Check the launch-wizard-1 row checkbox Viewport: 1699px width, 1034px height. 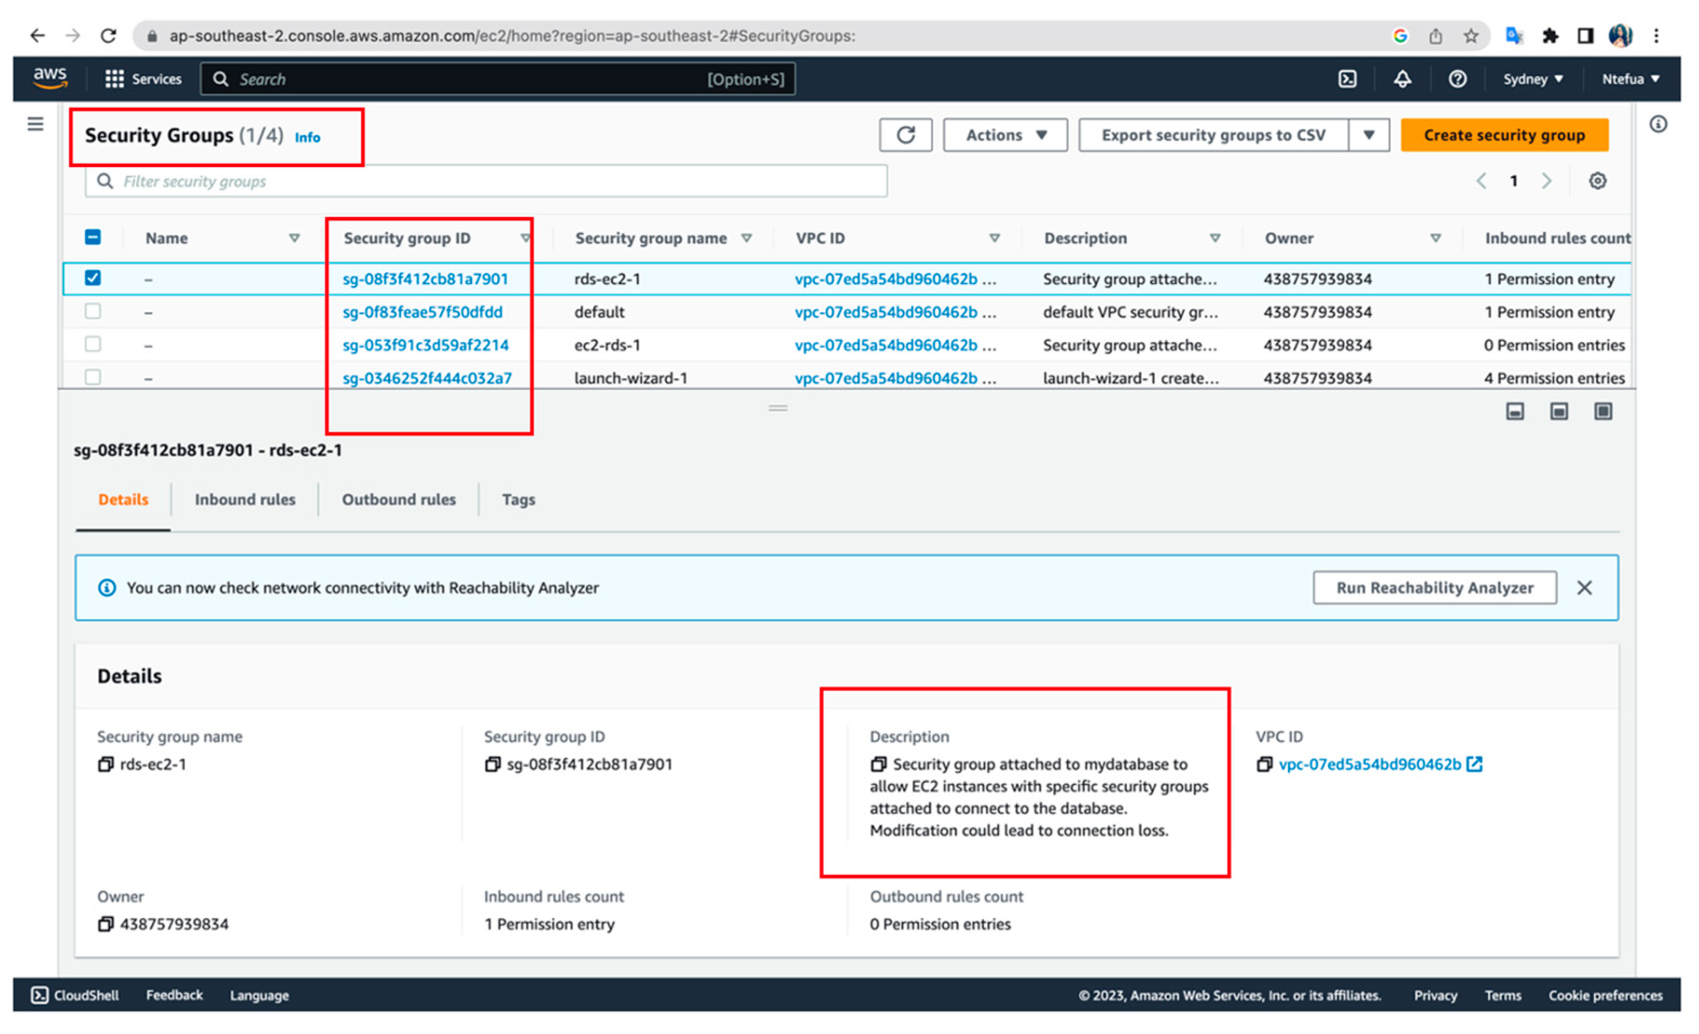click(x=92, y=376)
